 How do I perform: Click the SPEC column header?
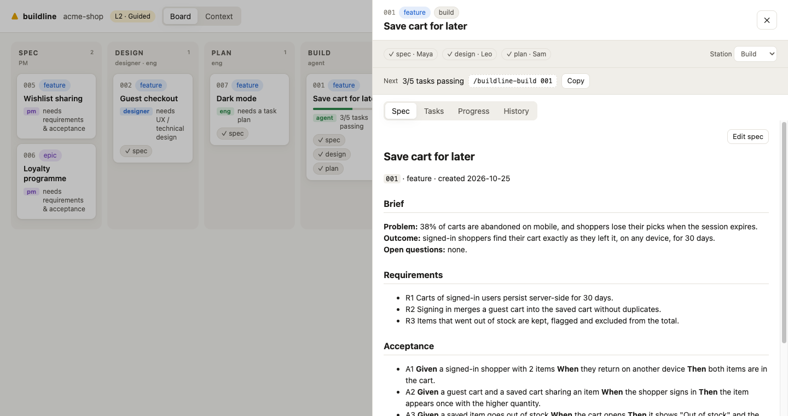click(x=28, y=53)
